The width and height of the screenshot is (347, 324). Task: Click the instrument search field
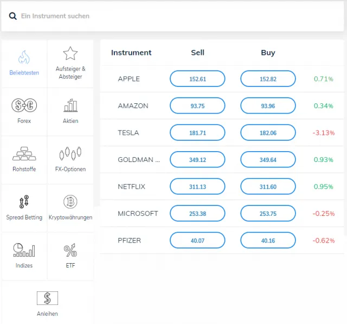(173, 16)
